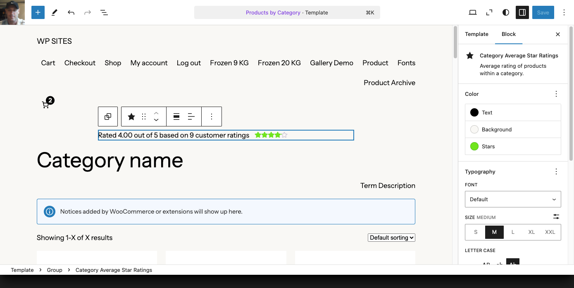Click the Save button
This screenshot has width=574, height=288.
(x=543, y=12)
